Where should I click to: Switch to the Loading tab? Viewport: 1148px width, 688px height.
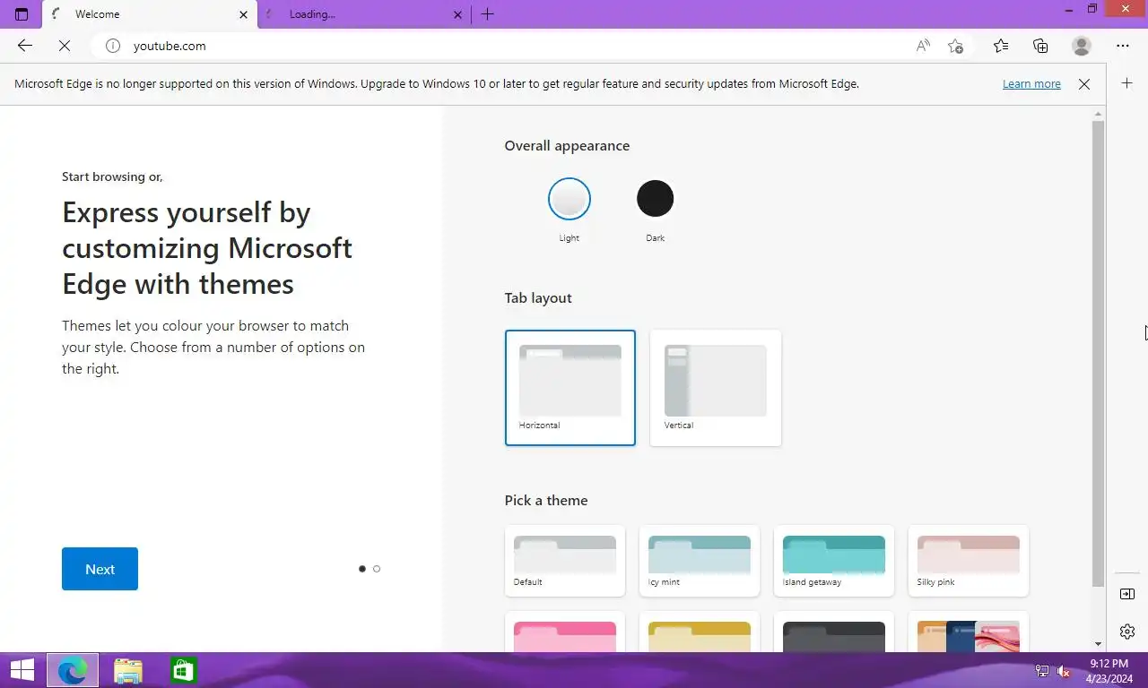tap(364, 14)
